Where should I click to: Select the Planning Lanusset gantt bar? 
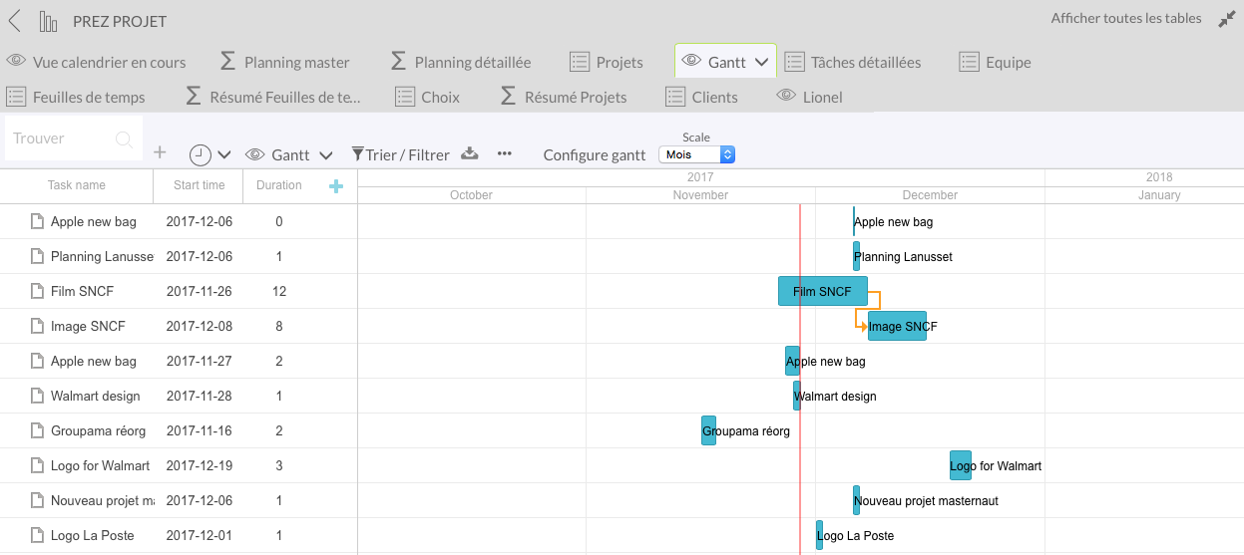[856, 256]
